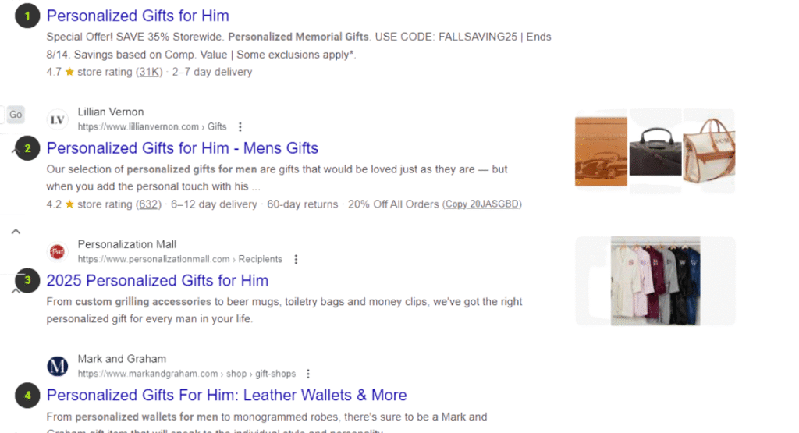Open three-dot menu beside personalizationmall.com URL

(296, 259)
